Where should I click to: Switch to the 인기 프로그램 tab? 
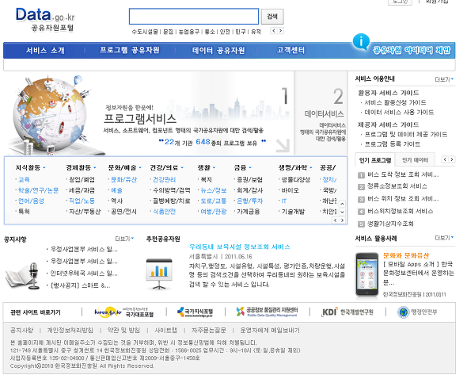click(x=375, y=160)
